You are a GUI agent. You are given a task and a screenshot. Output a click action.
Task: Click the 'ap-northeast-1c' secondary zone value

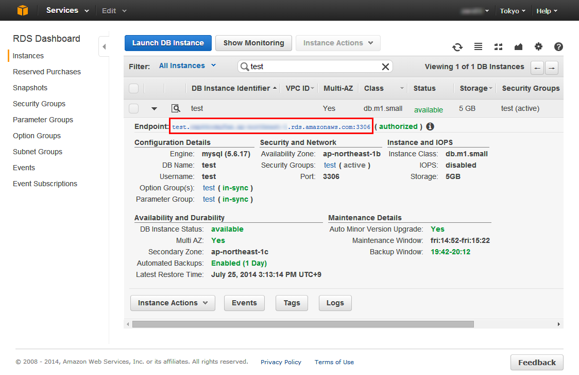pyautogui.click(x=240, y=252)
